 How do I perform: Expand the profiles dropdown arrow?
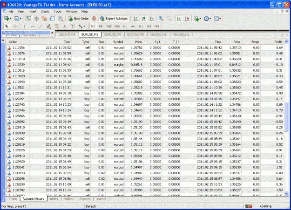pos(20,19)
